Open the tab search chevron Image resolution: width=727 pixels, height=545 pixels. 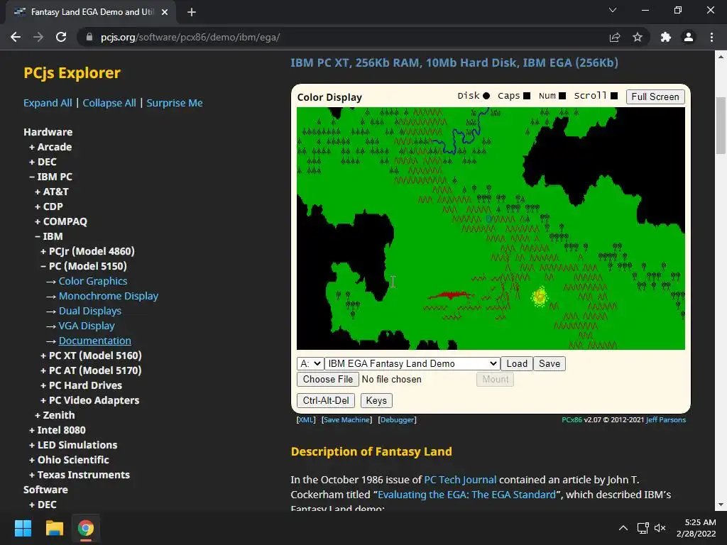coord(613,10)
